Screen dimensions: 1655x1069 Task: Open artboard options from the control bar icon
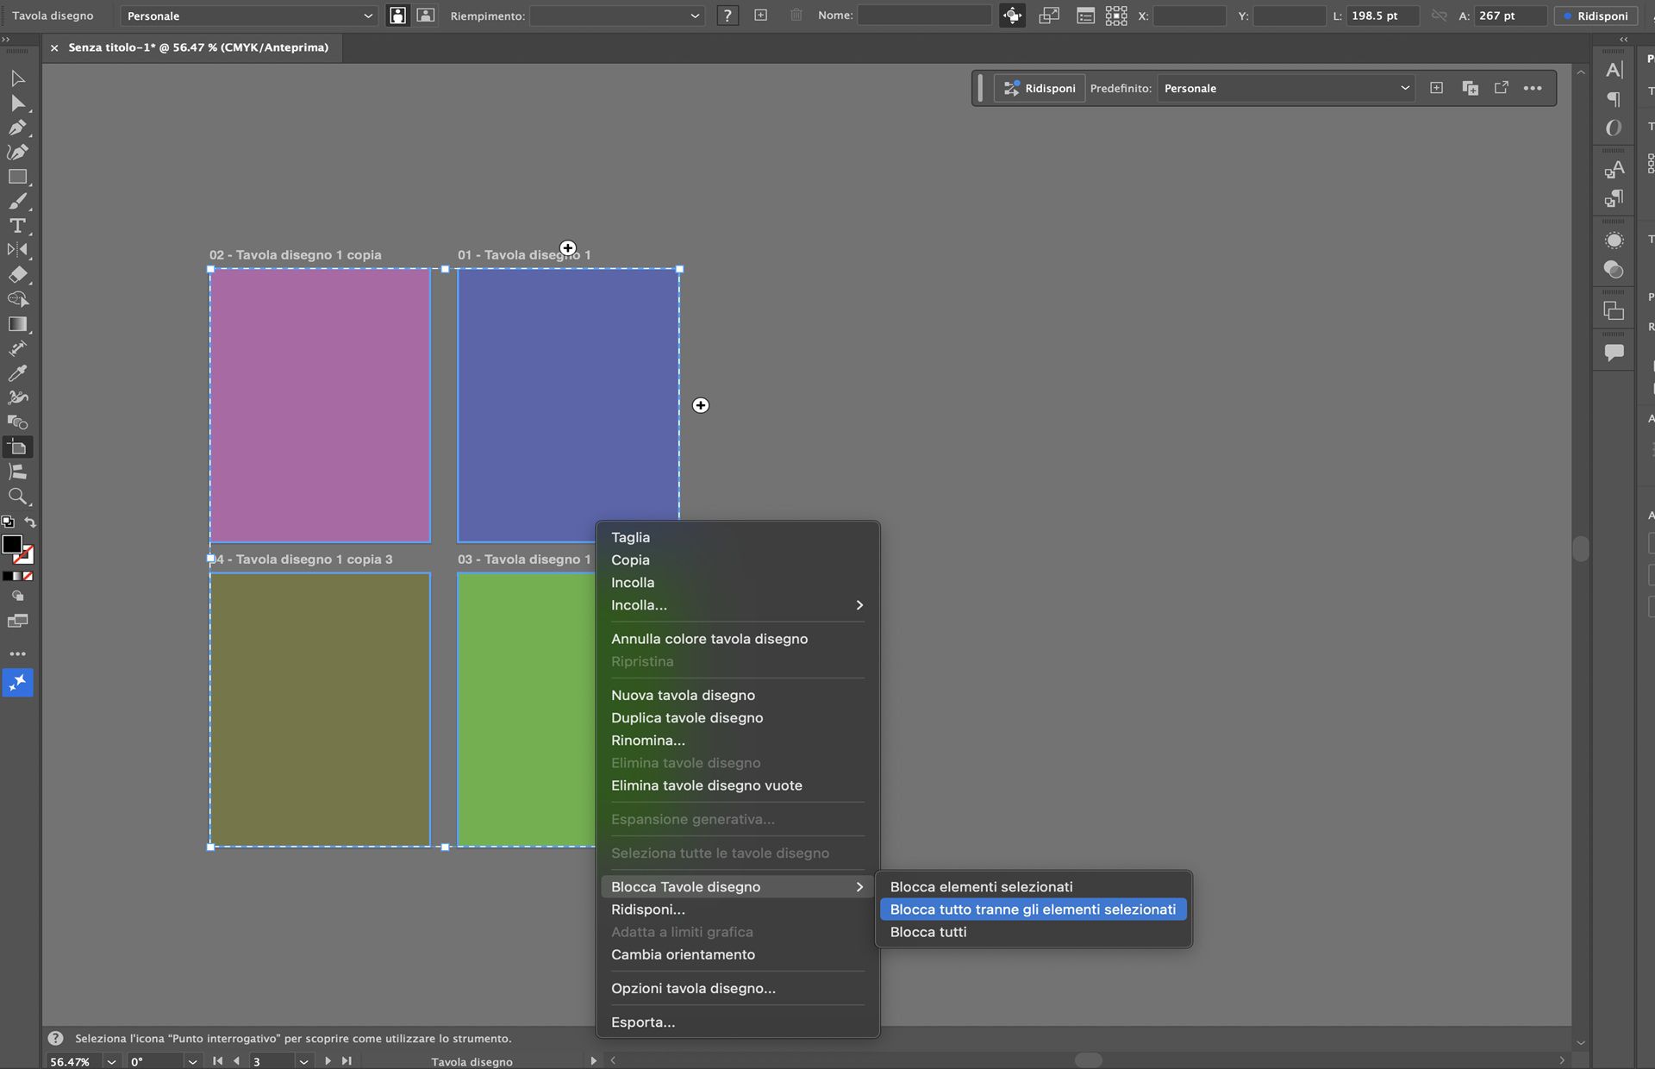(x=1084, y=15)
